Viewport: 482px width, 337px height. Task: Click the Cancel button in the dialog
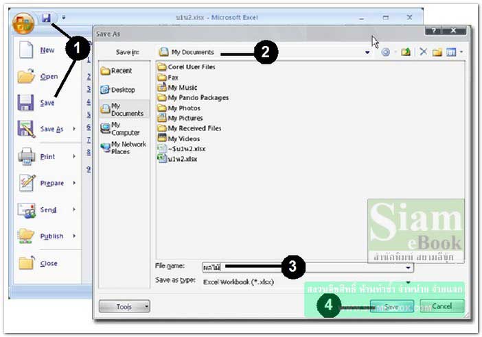pos(442,306)
